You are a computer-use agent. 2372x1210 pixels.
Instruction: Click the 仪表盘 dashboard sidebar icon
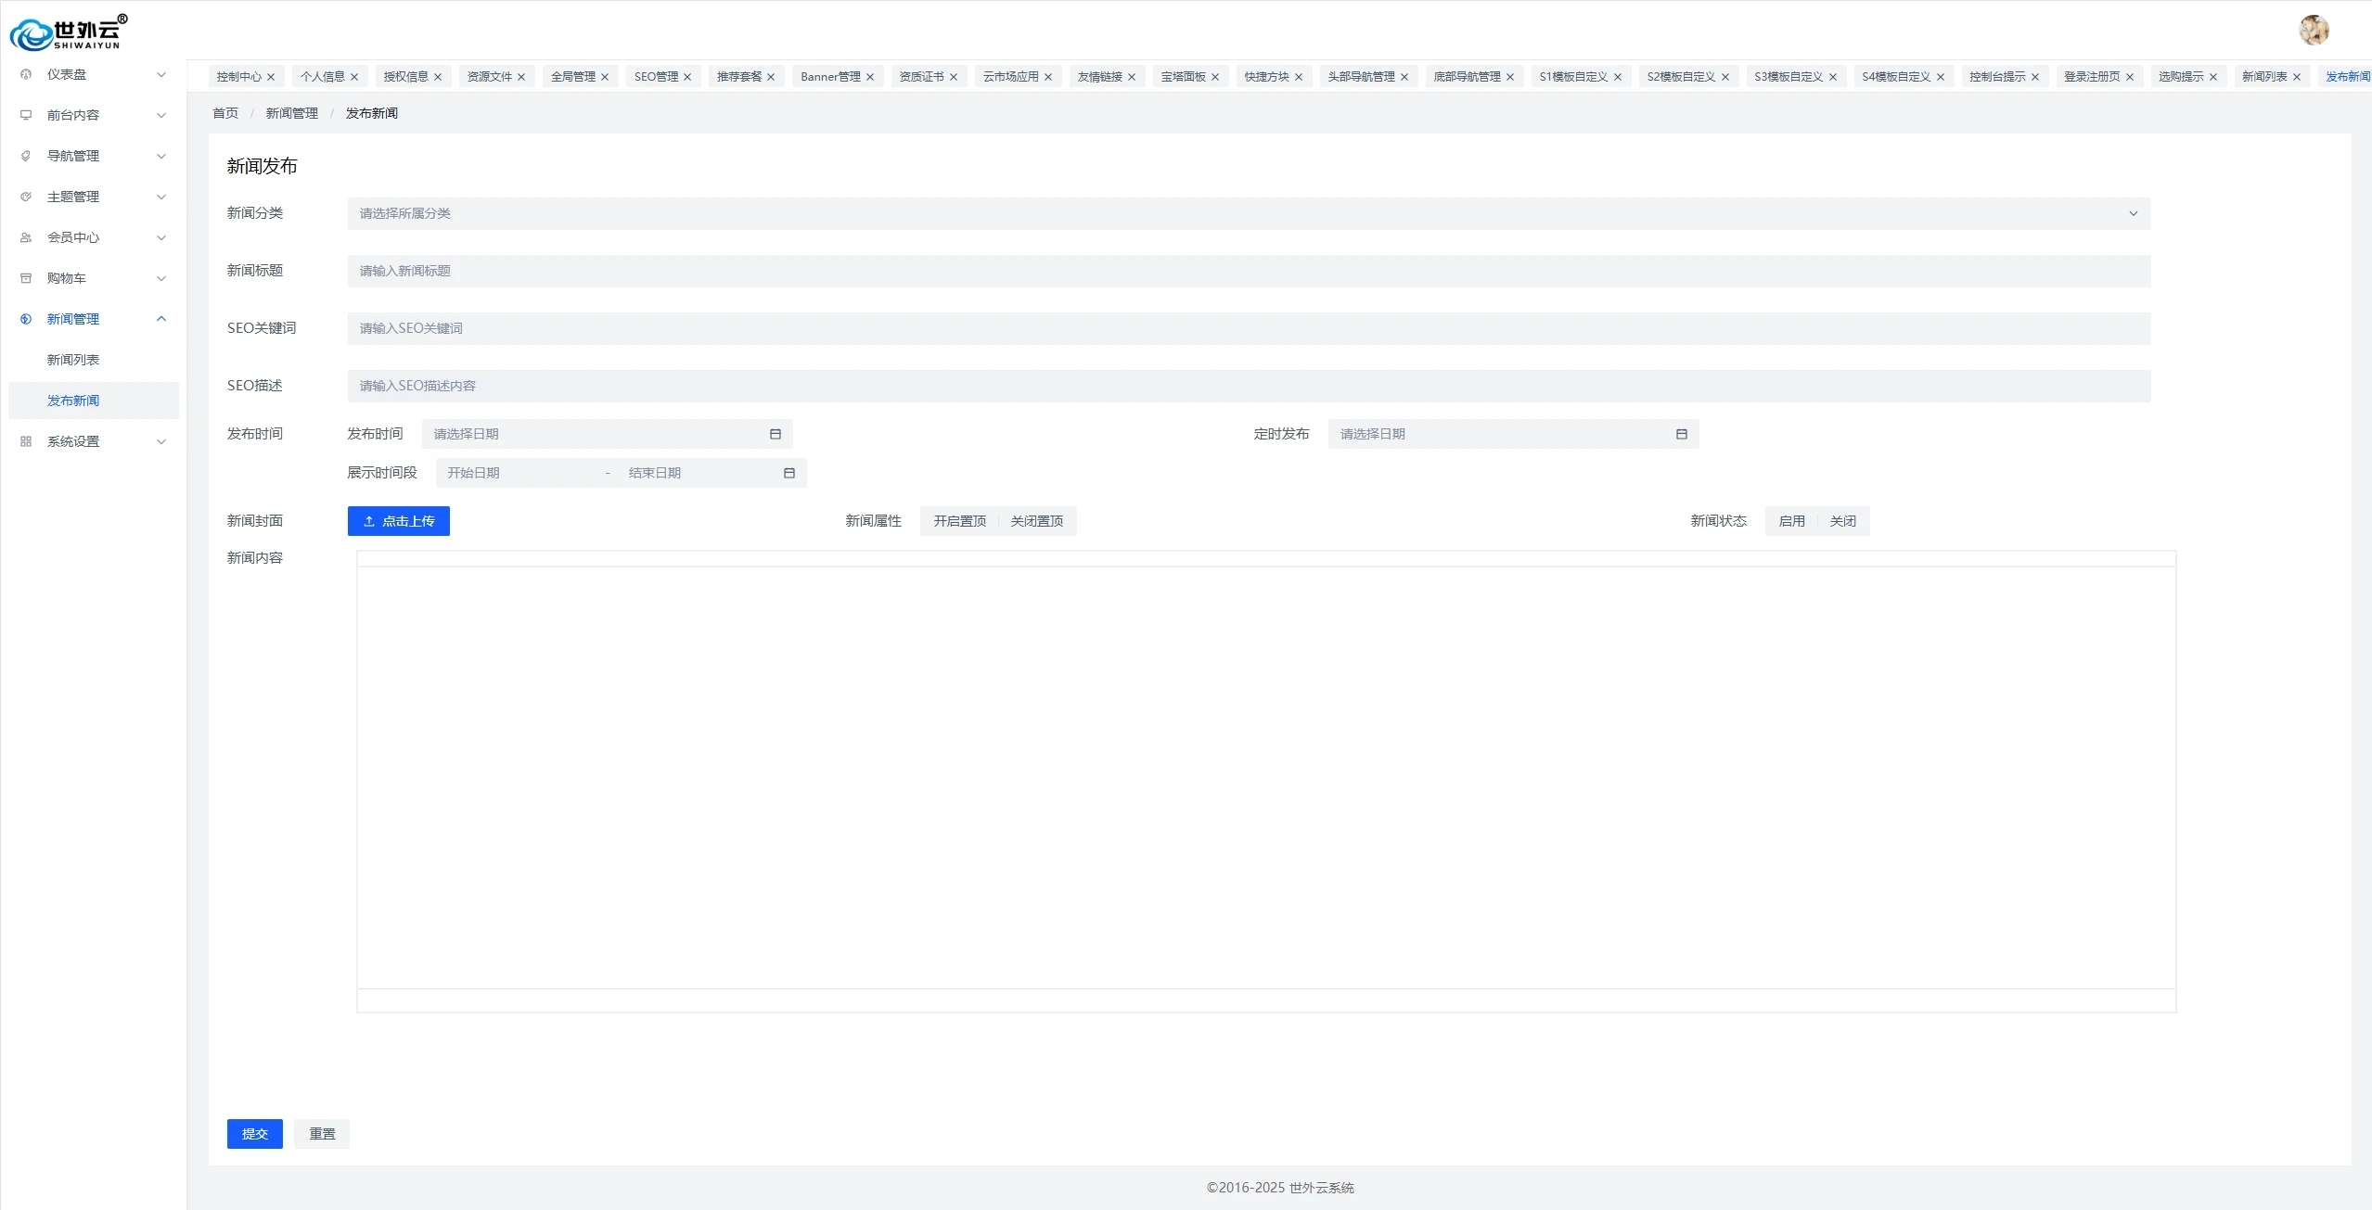pyautogui.click(x=26, y=74)
